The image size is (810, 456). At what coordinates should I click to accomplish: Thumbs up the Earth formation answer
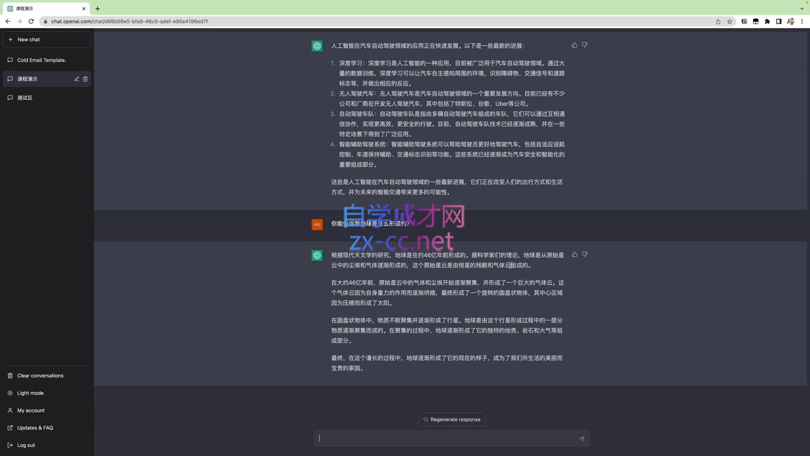(575, 255)
